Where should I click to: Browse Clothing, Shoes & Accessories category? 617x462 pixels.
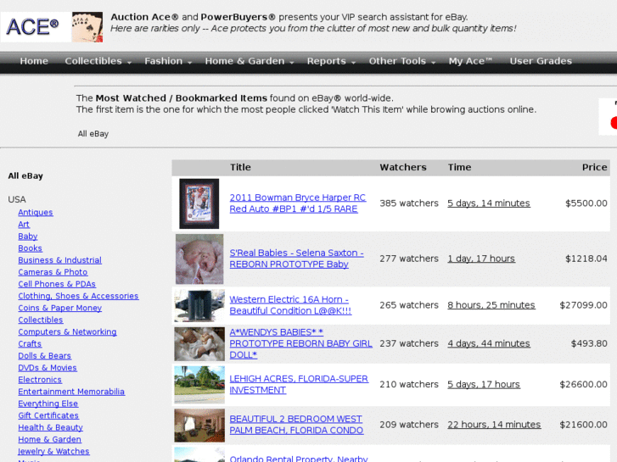tap(78, 296)
